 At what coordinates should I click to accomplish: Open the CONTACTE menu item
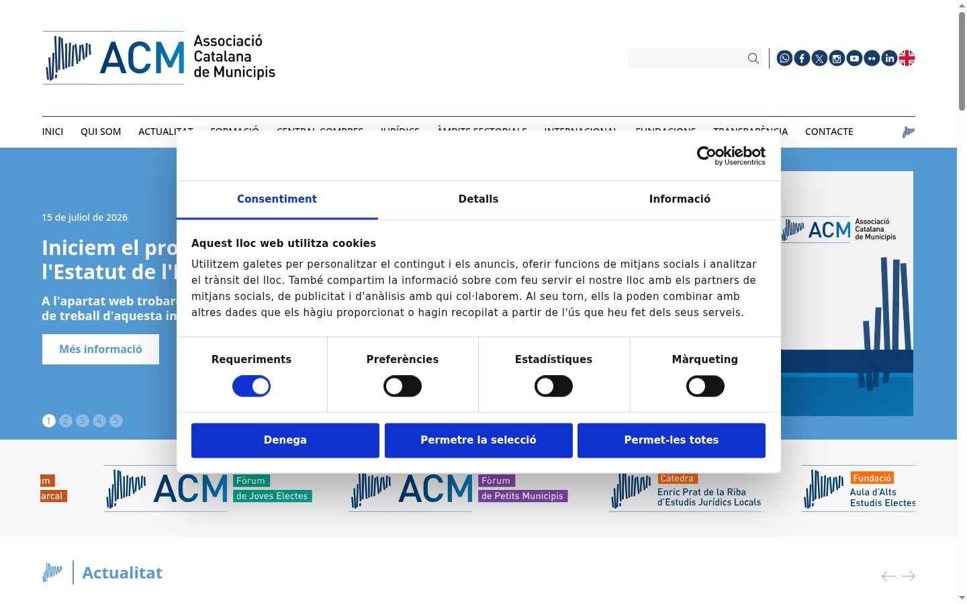pyautogui.click(x=829, y=132)
